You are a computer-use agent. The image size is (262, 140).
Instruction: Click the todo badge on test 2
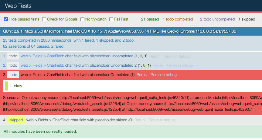[13, 65]
